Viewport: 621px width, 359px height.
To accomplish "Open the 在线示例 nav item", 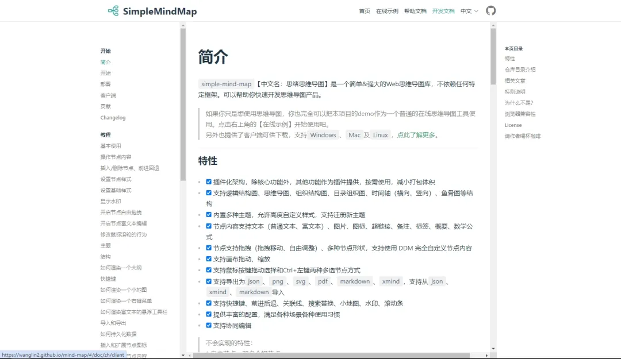I will [x=387, y=11].
